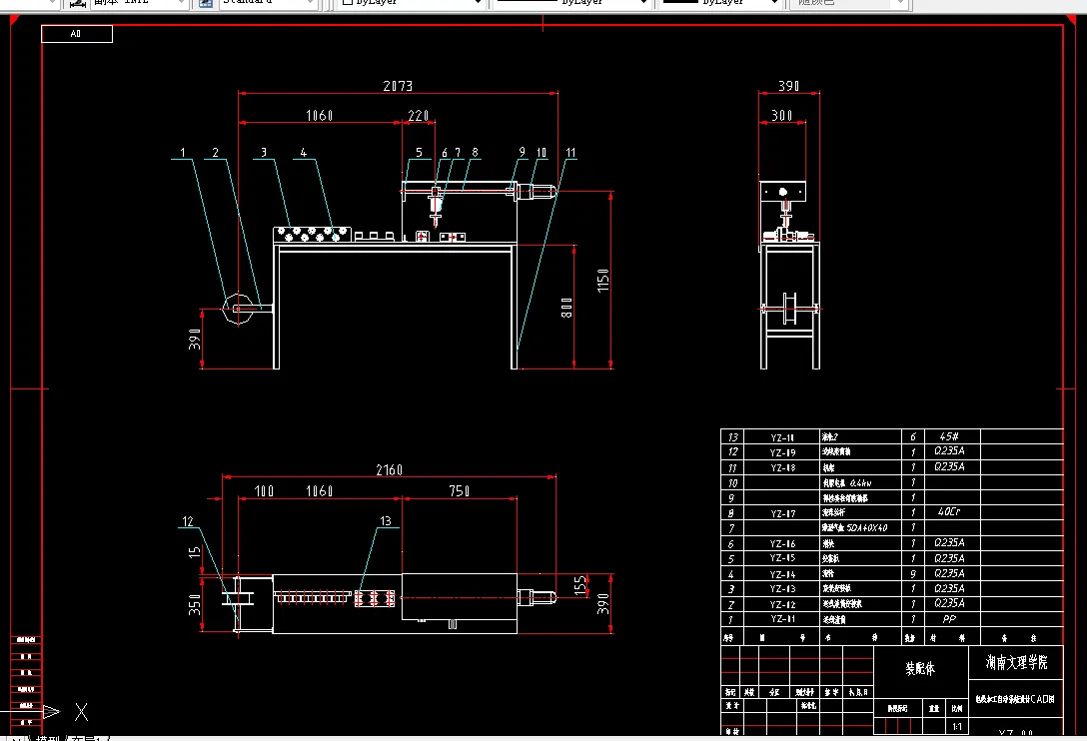The image size is (1087, 741).
Task: Open the ByLayer color control dropdown
Action: [411, 3]
